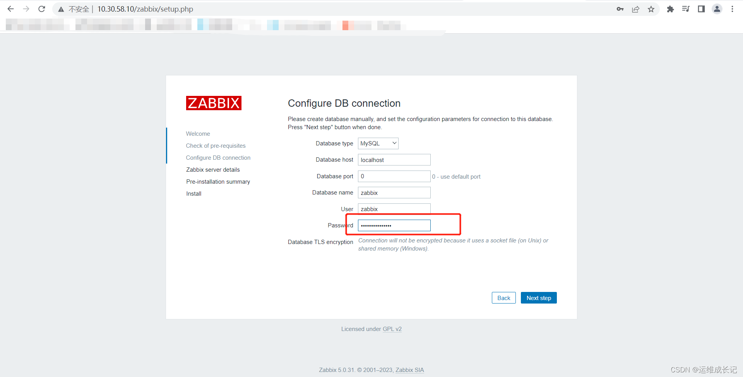743x377 pixels.
Task: Click the '0 - use default port' hint
Action: 456,177
